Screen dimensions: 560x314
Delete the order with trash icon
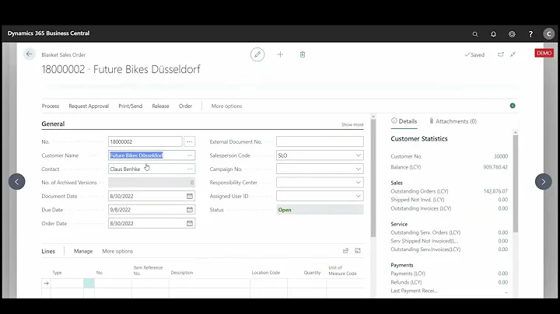tap(303, 54)
